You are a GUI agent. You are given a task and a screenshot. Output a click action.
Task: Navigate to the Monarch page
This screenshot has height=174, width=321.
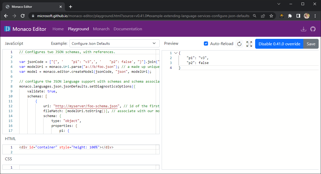(101, 29)
